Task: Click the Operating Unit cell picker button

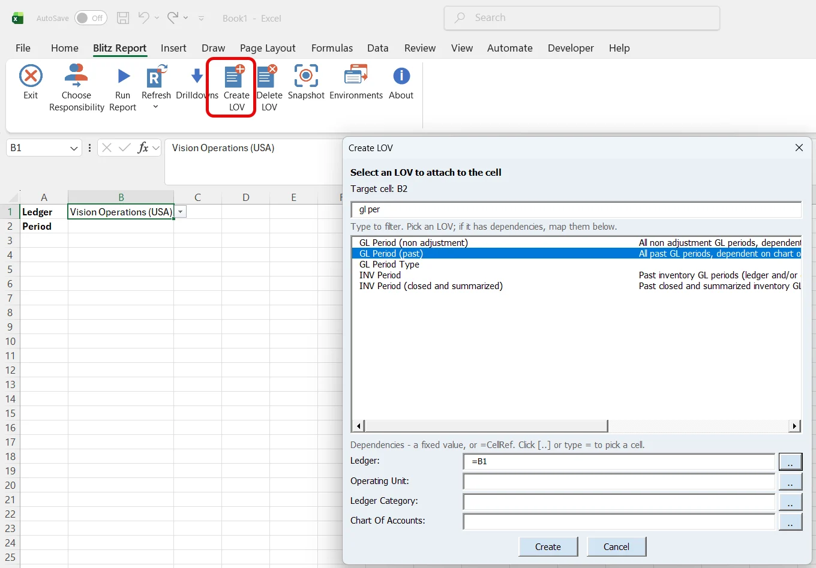Action: pos(790,482)
